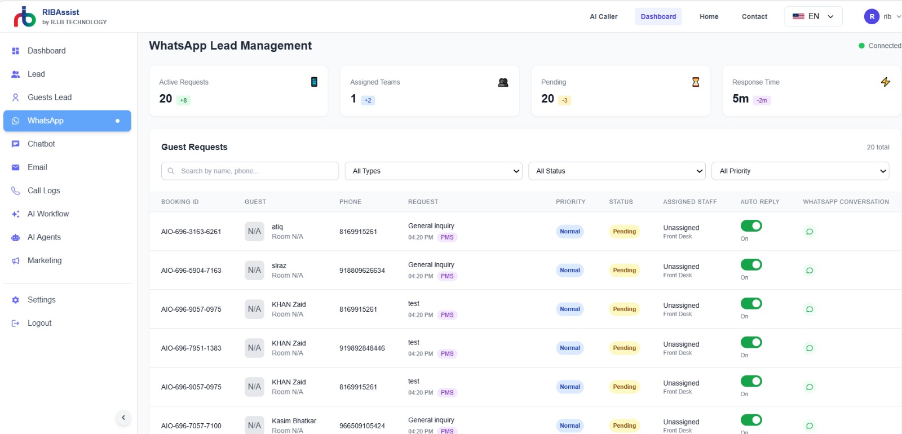Click the lightning icon on the Response Time card
This screenshot has width=902, height=434.
(886, 82)
